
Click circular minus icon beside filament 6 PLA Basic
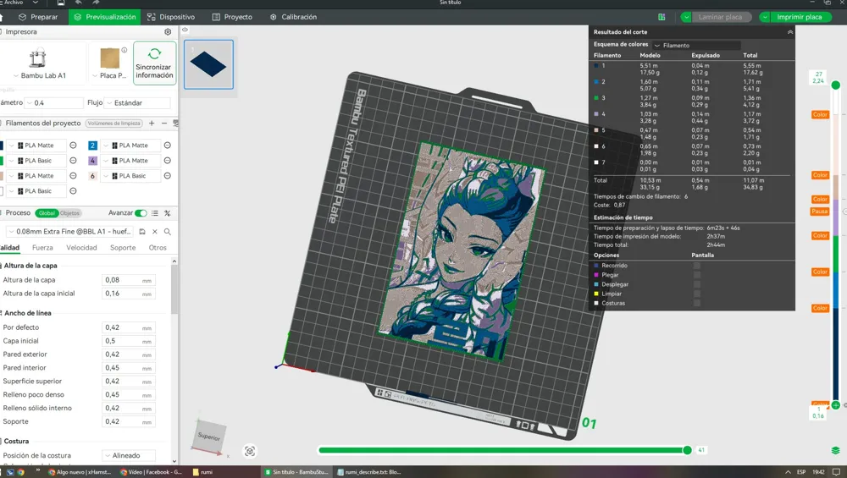168,175
